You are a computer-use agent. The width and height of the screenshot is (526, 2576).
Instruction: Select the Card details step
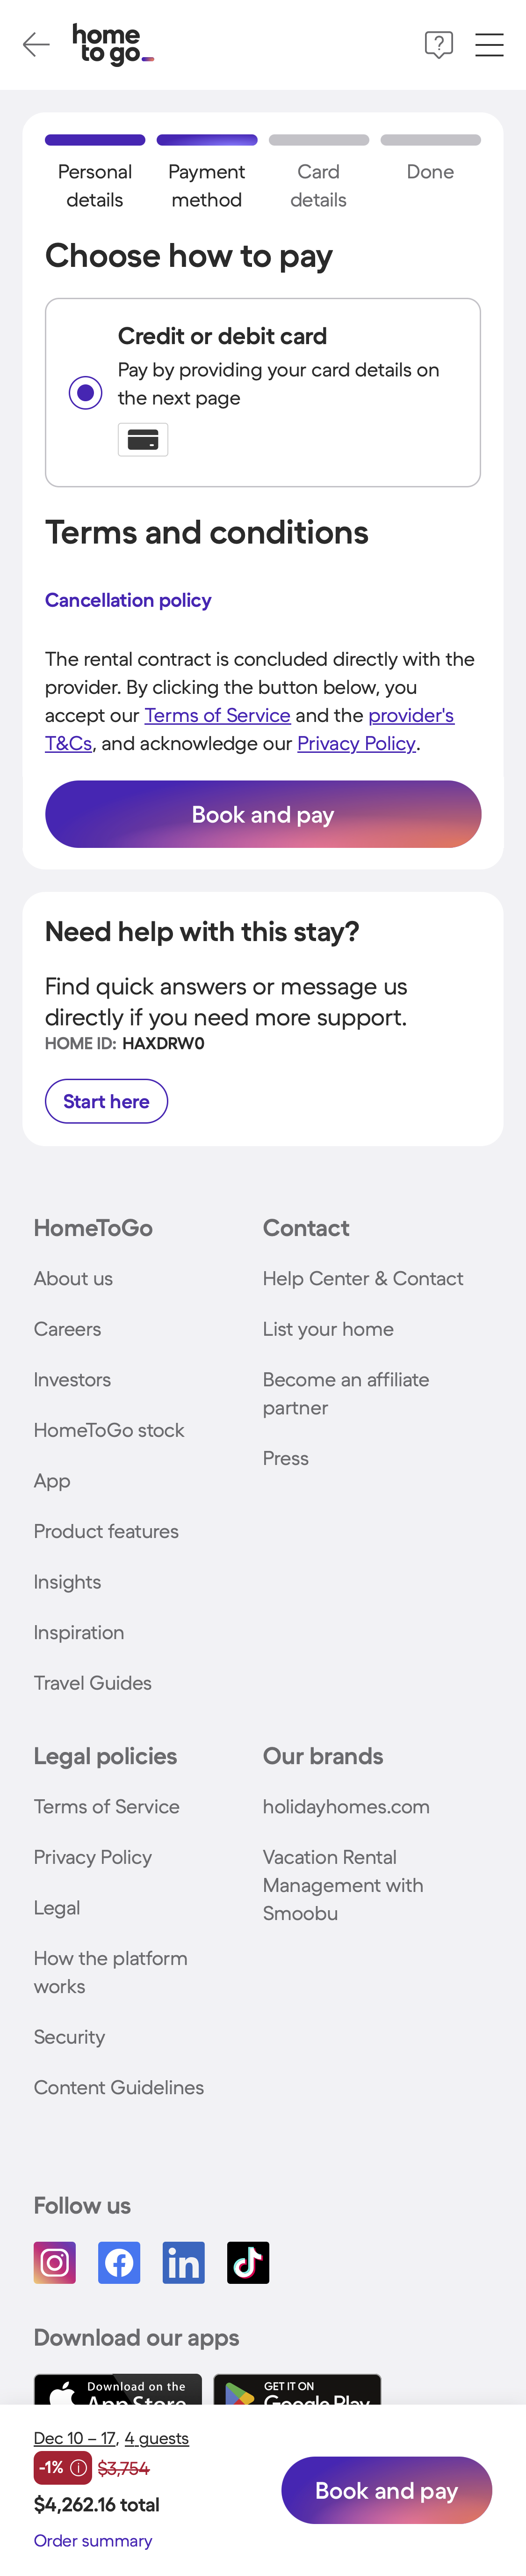[x=318, y=185]
